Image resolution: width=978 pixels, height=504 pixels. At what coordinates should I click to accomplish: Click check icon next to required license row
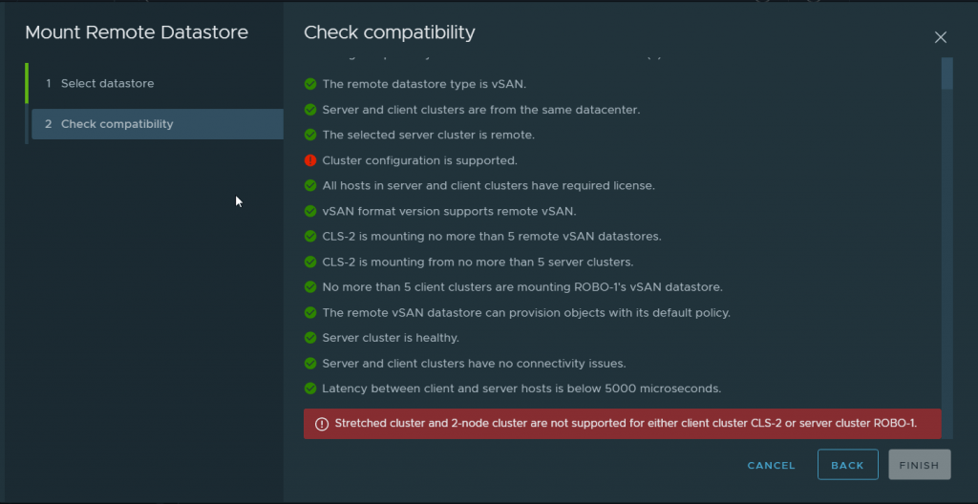(x=310, y=185)
